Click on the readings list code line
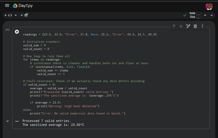The width and height of the screenshot is (218, 138). click(x=90, y=34)
